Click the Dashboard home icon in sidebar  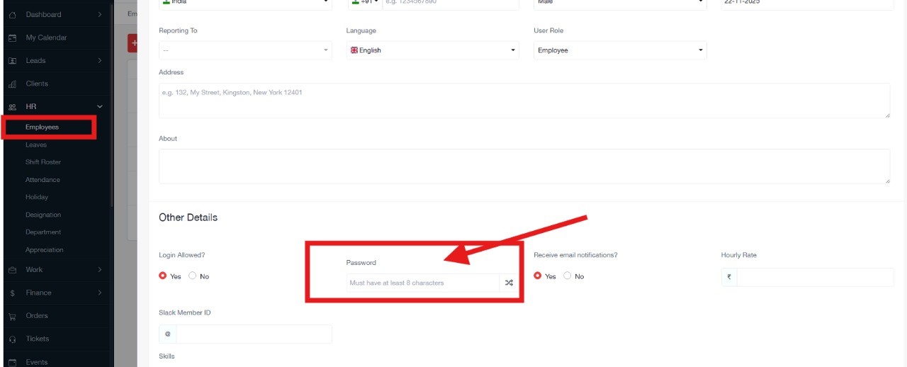click(x=12, y=15)
